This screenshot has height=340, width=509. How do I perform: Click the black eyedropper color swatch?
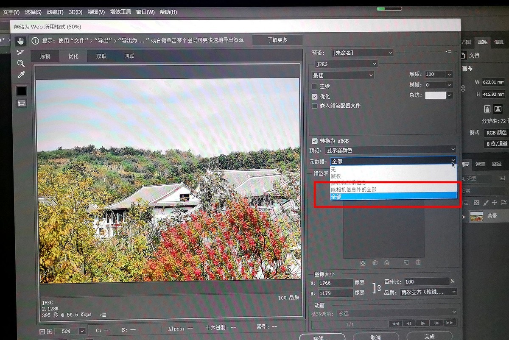point(21,91)
